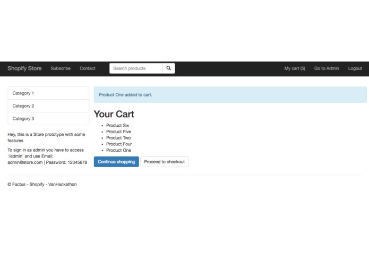Go to the Contact page
The width and height of the screenshot is (369, 262).
[88, 68]
